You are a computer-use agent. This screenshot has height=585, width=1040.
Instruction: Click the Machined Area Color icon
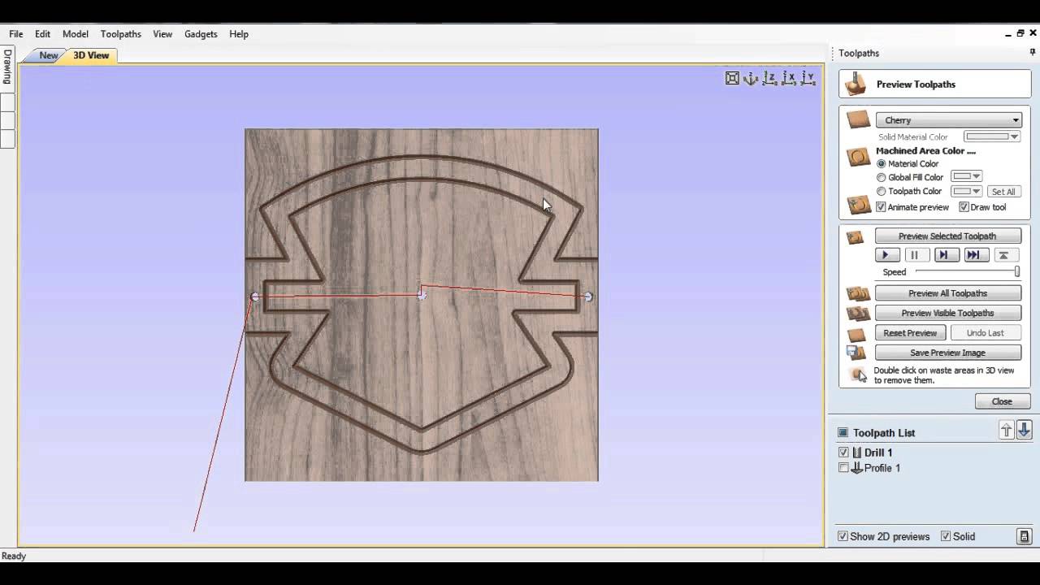tap(858, 157)
